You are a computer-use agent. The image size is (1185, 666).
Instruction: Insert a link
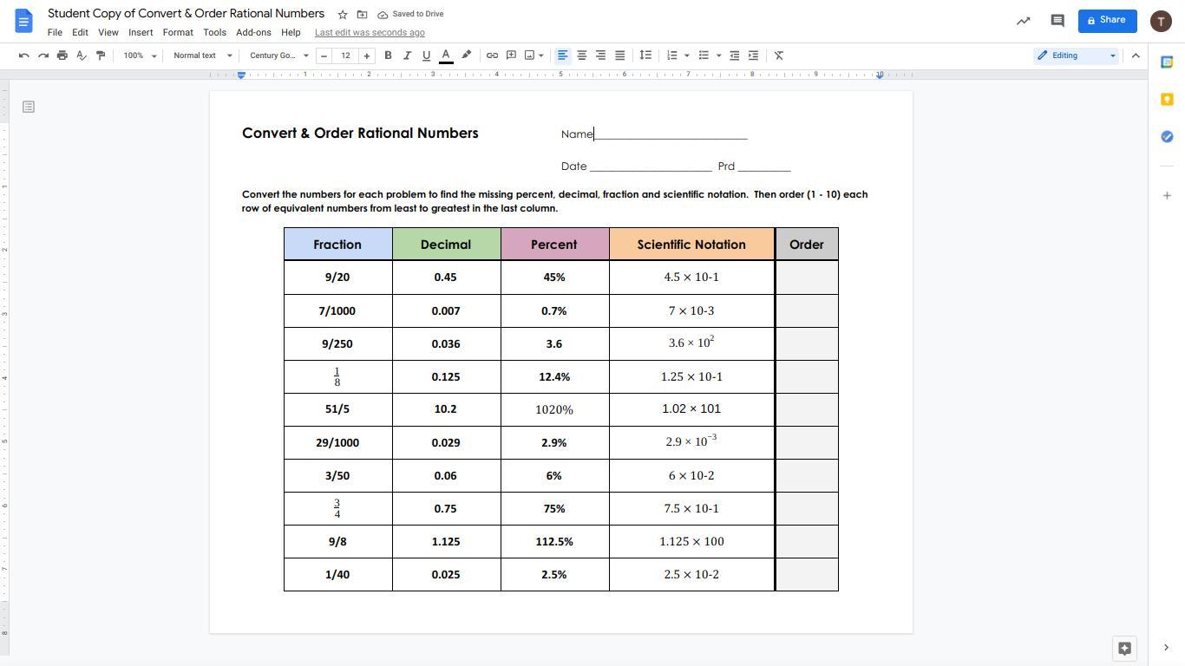[x=492, y=55]
